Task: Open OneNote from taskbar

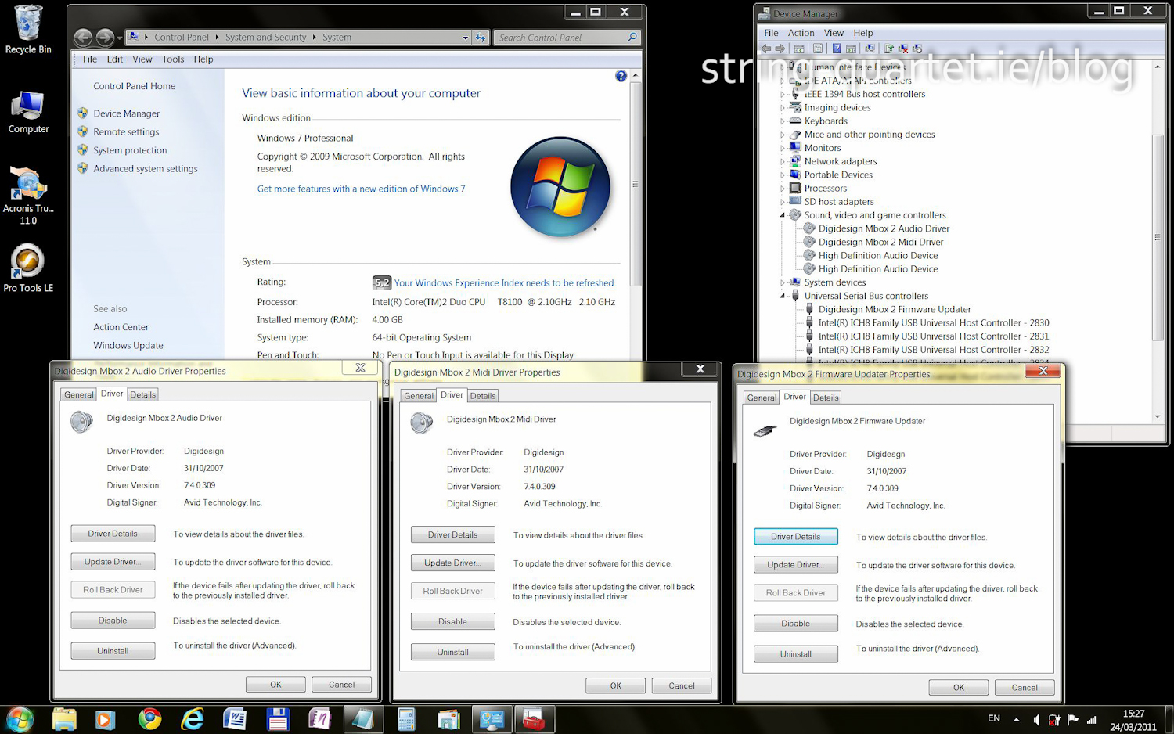Action: coord(320,719)
